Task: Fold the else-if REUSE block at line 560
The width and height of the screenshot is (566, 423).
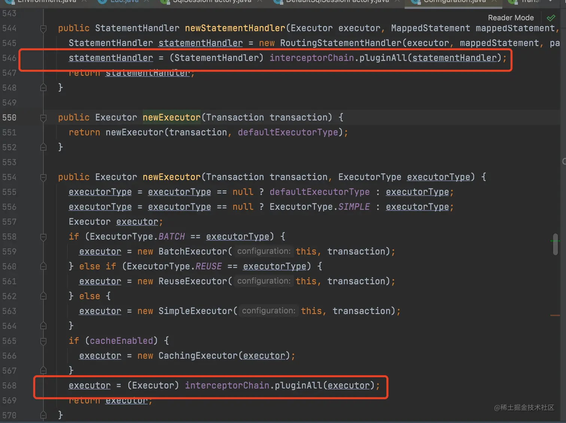Action: point(43,266)
